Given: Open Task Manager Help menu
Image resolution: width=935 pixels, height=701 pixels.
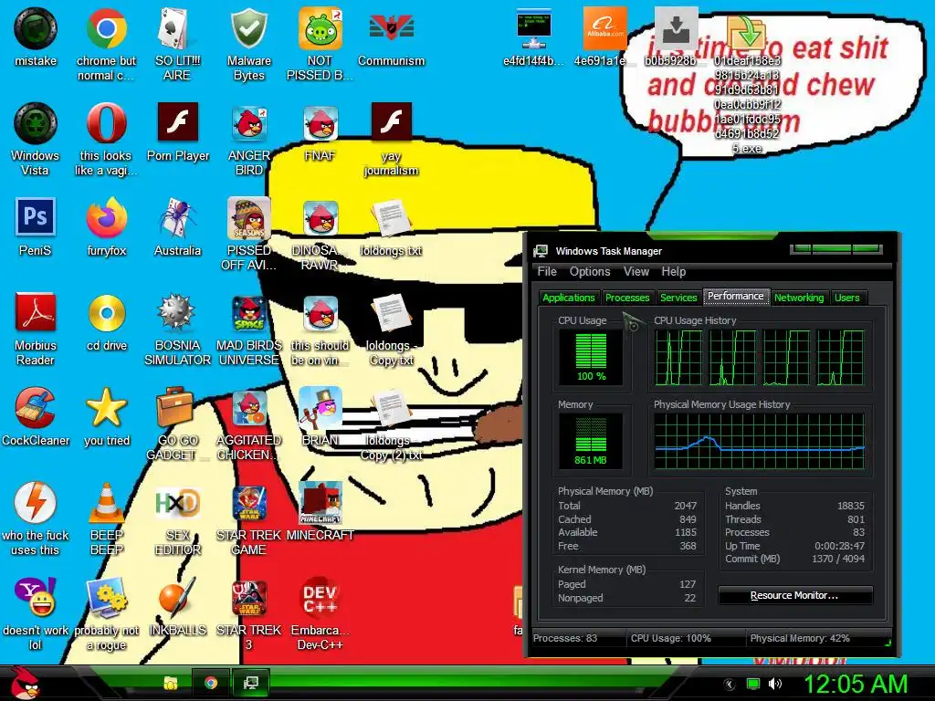Looking at the screenshot, I should 673,271.
